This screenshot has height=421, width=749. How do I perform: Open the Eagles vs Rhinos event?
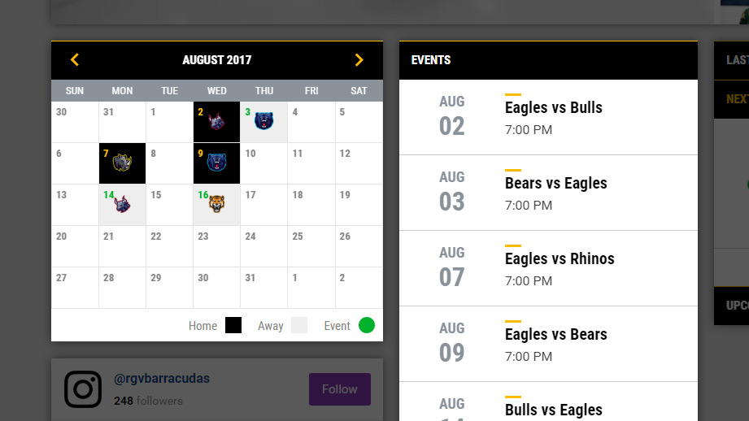tap(560, 258)
